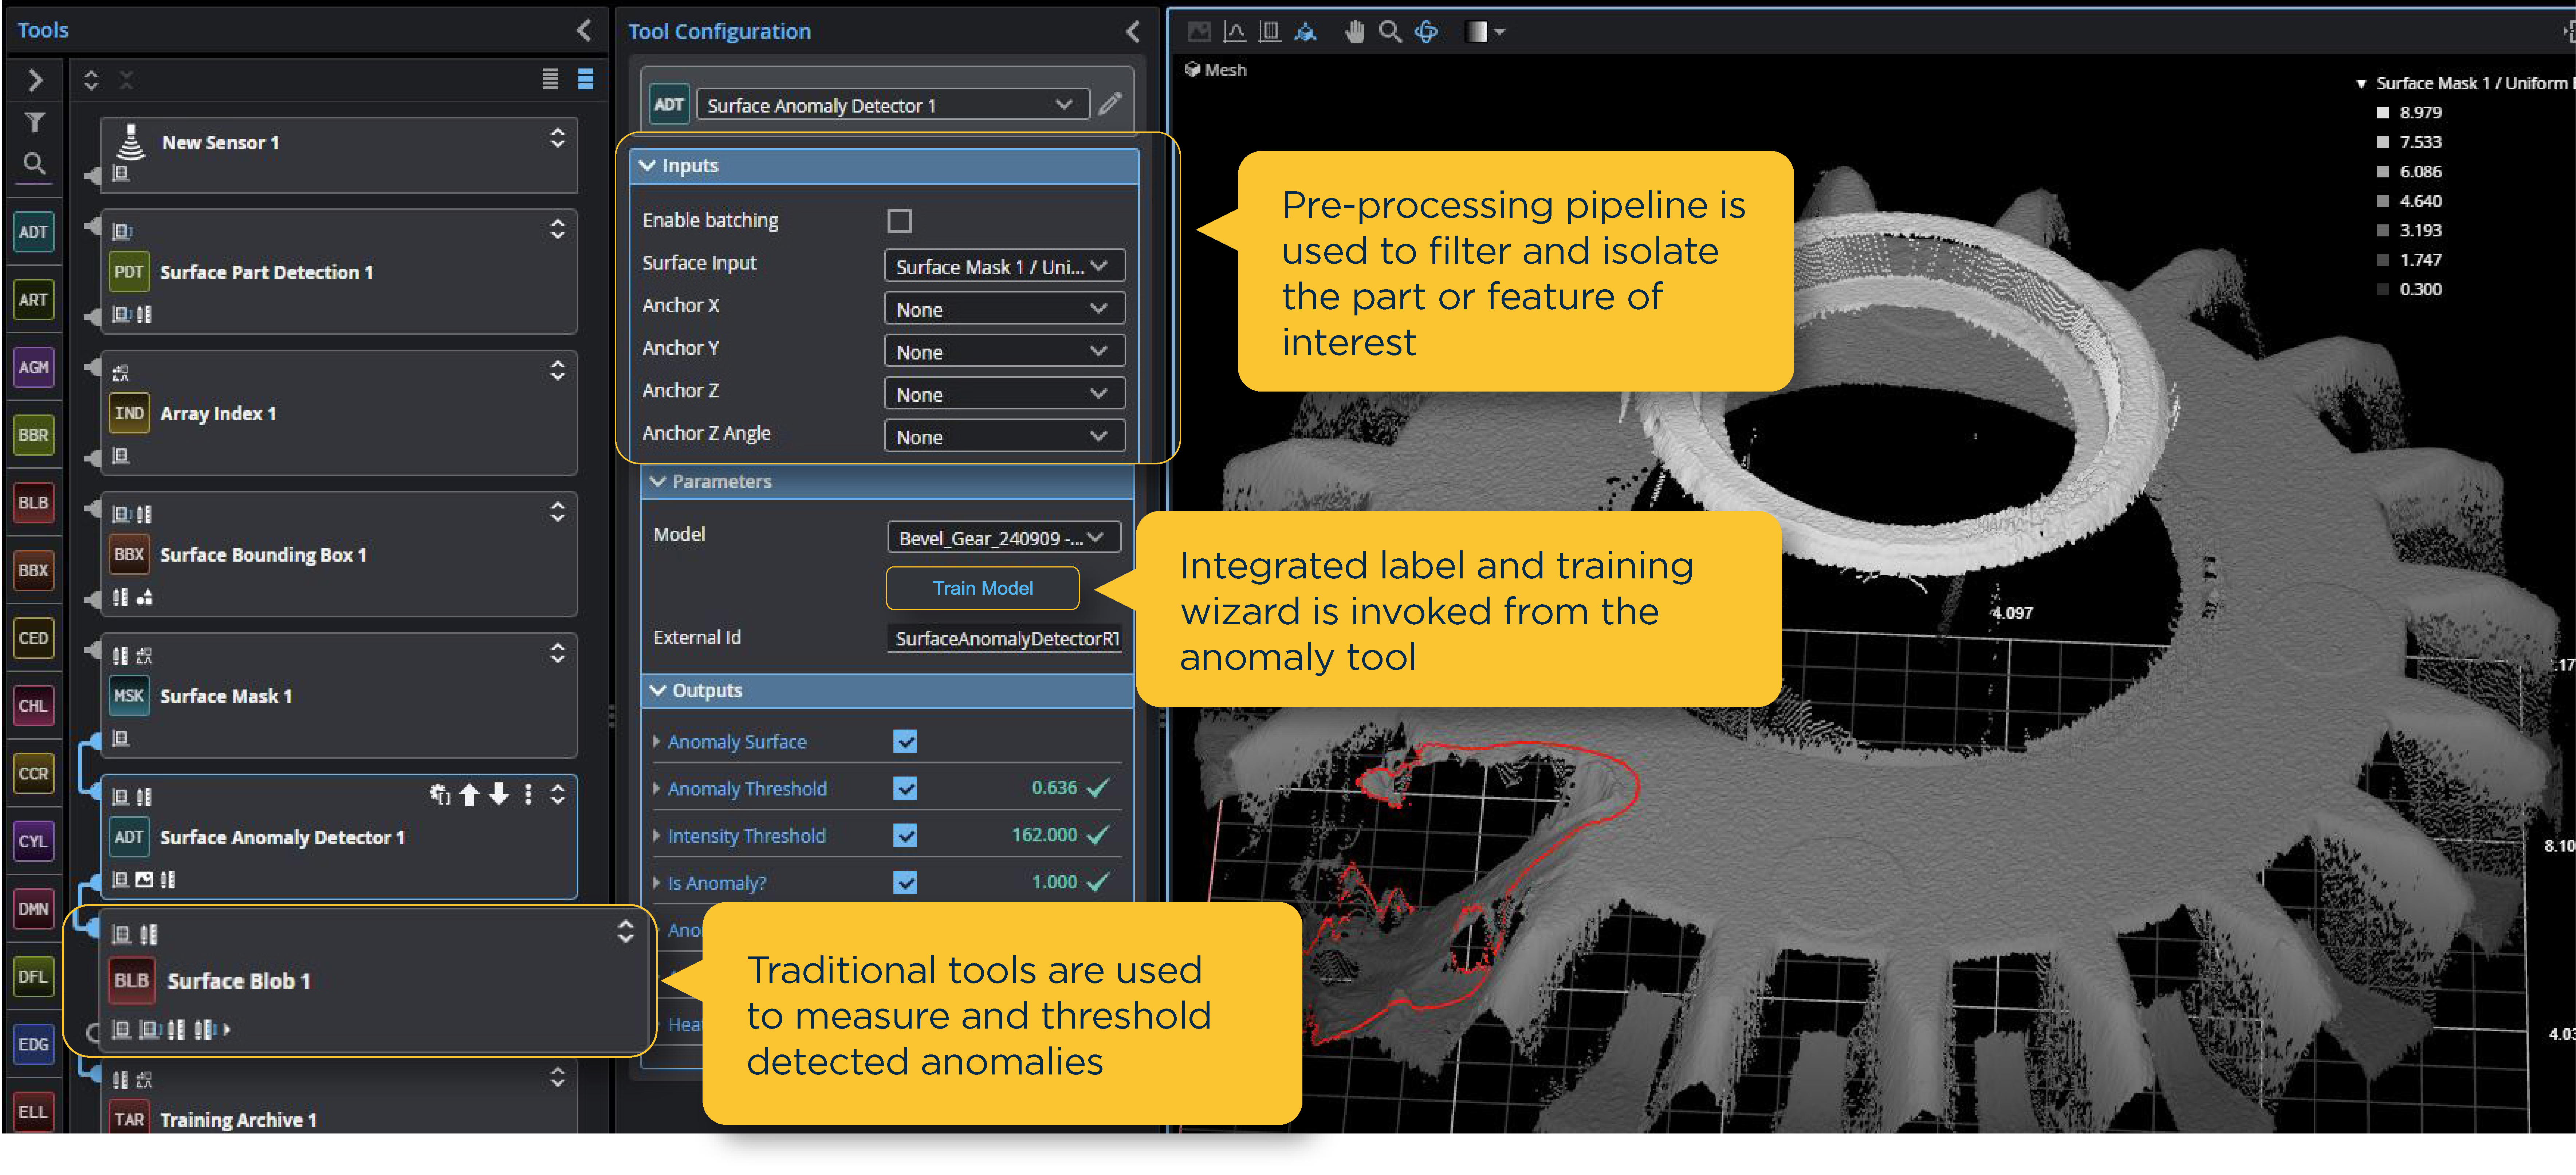Select the CYL tool palette icon
Screen dimensions: 2576x1175
click(33, 841)
